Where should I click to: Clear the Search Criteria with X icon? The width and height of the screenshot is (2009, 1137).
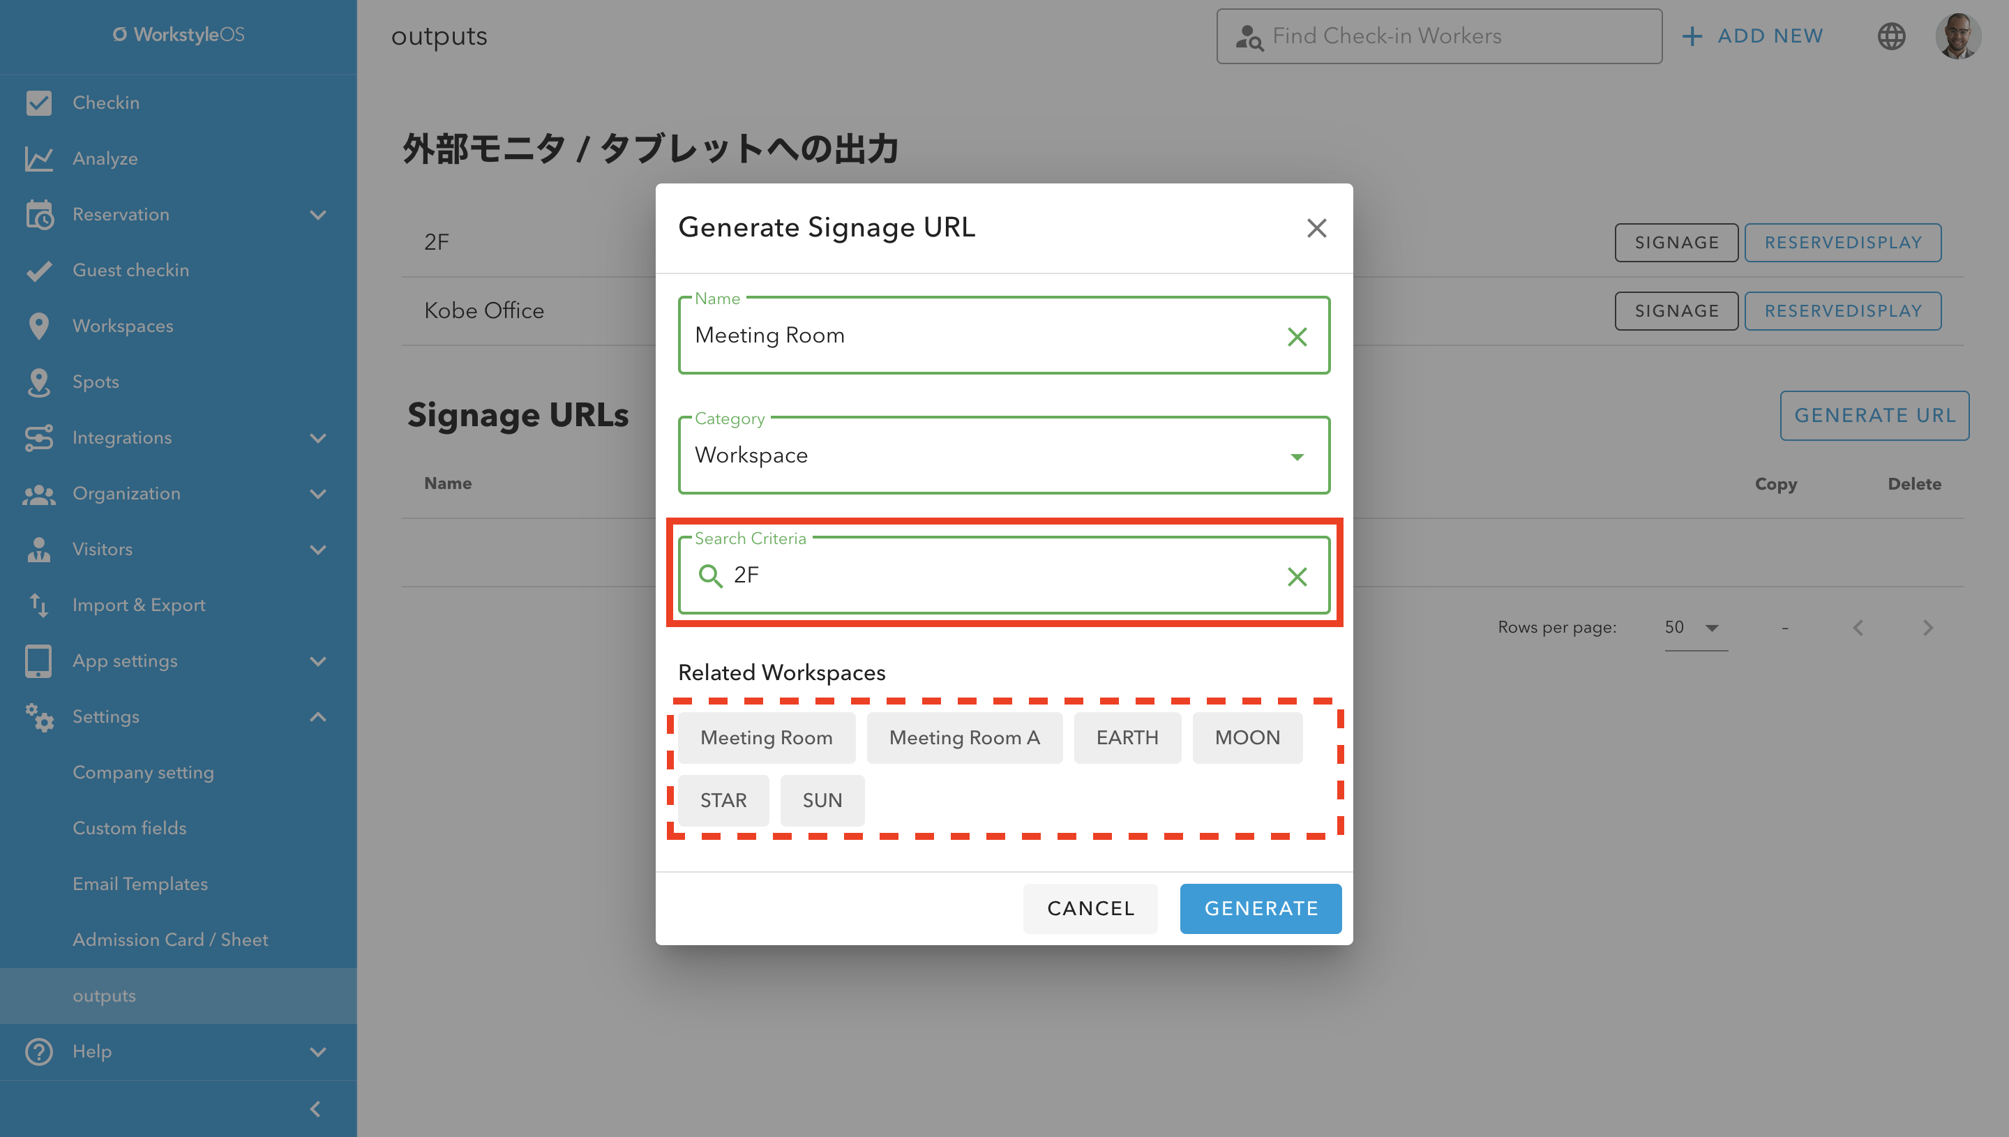[x=1297, y=576]
